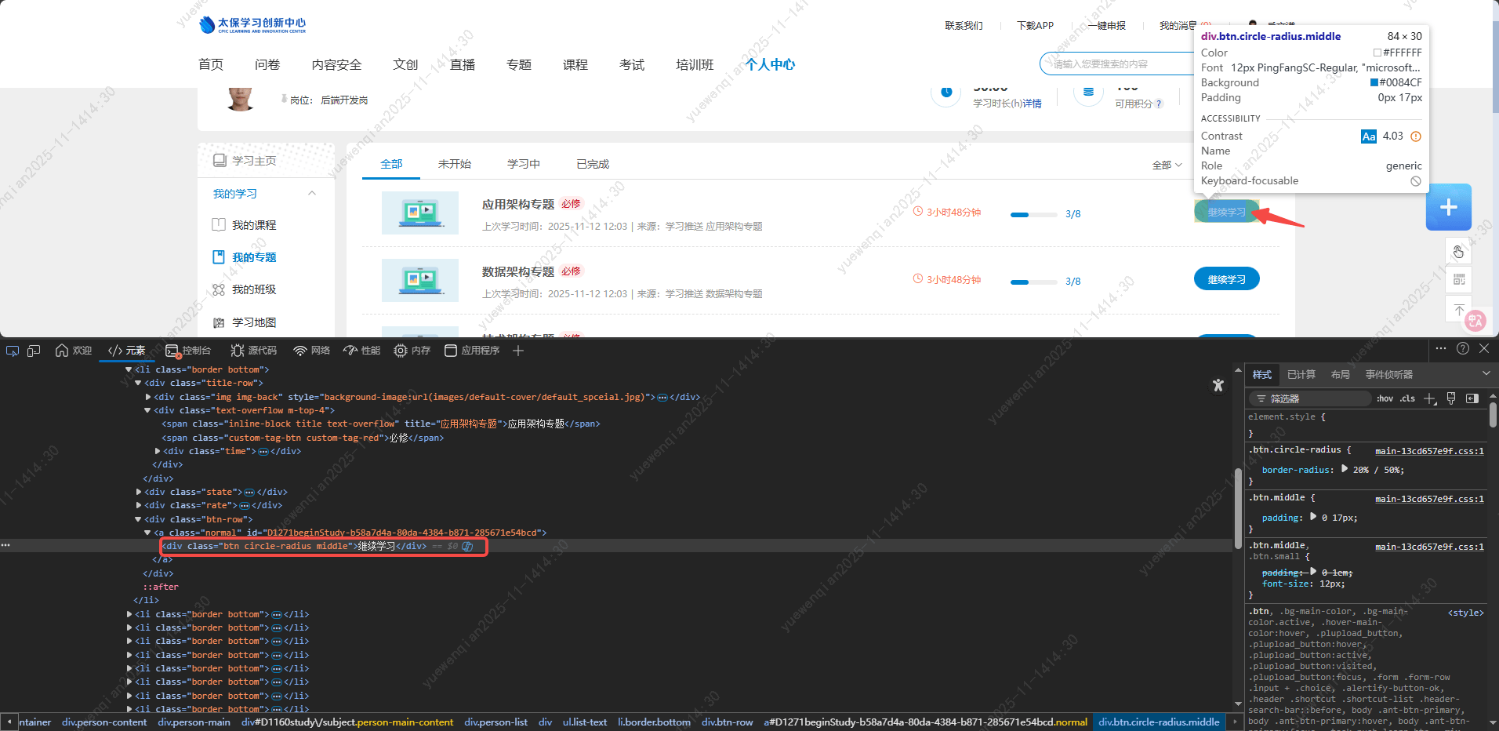Image resolution: width=1499 pixels, height=731 pixels.
Task: Click the pink translate icon at bottom right
Action: (1475, 321)
